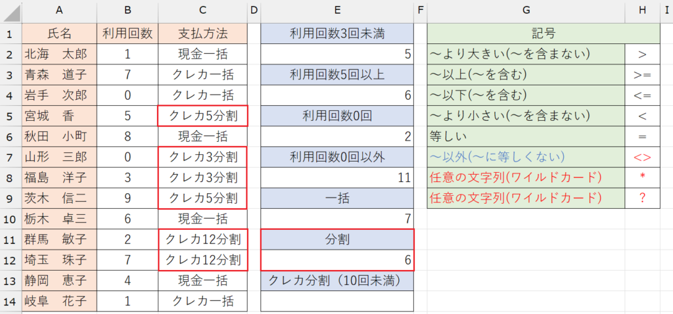This screenshot has height=314, width=673.
Task: Click result value 5 in column E
Action: pos(337,54)
